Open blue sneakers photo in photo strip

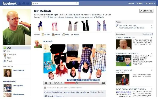(x=40, y=26)
